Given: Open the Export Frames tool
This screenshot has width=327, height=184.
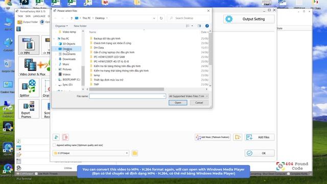Looking at the screenshot, I should [x=29, y=109].
